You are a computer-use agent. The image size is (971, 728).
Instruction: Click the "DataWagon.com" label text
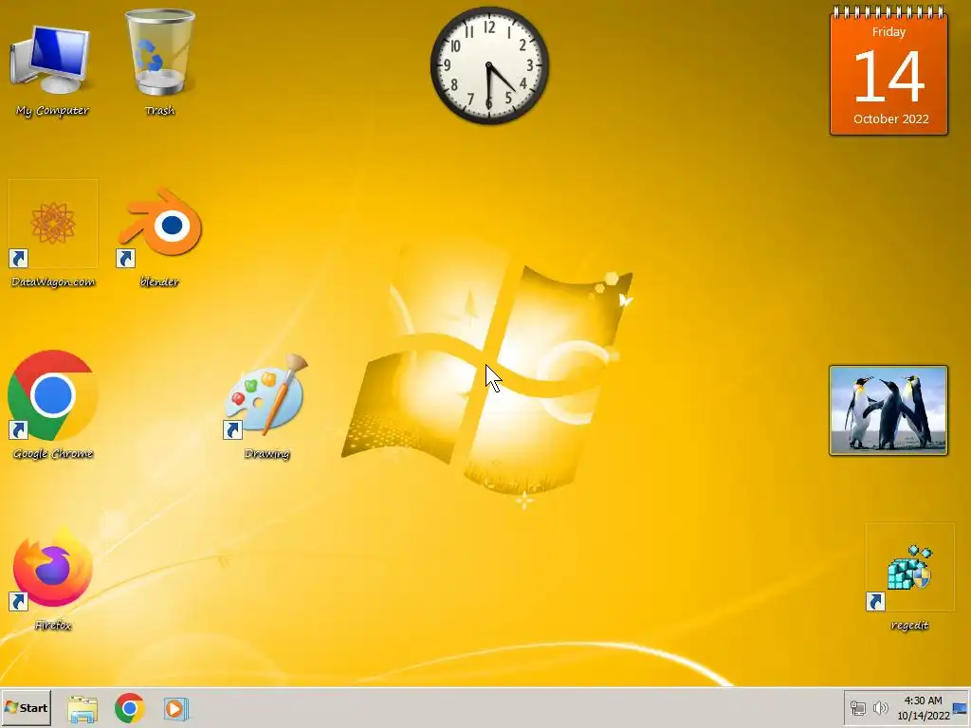(53, 282)
